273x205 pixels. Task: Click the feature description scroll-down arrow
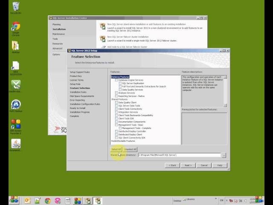(225, 105)
